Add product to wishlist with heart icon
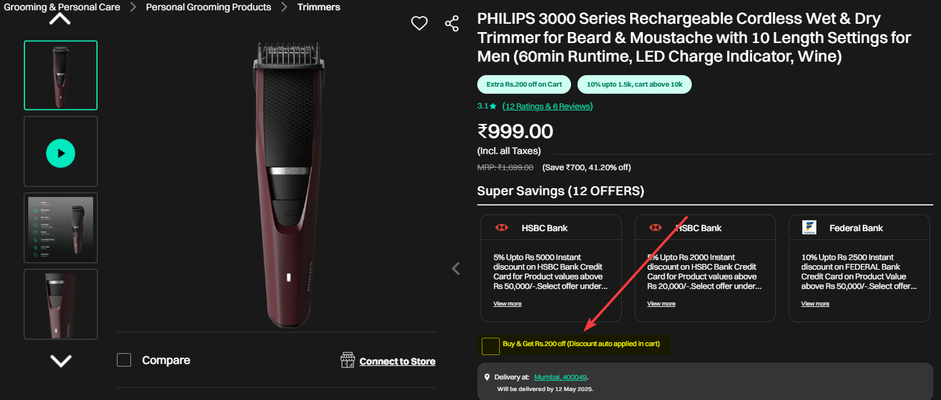This screenshot has width=941, height=400. (419, 24)
